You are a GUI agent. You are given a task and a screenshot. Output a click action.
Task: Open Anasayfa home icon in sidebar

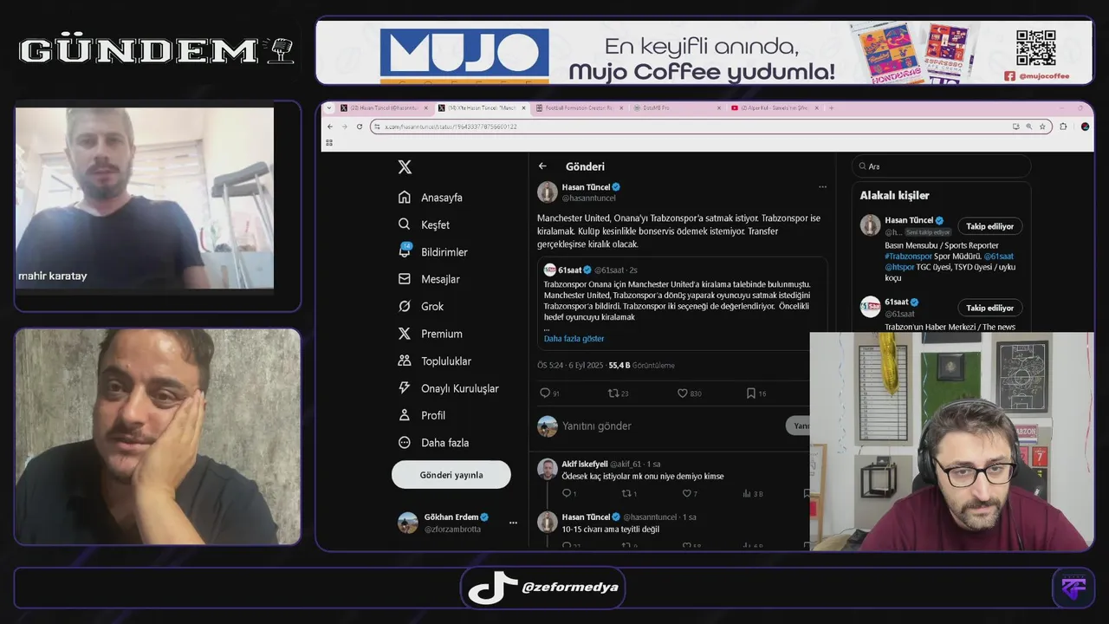[405, 198]
